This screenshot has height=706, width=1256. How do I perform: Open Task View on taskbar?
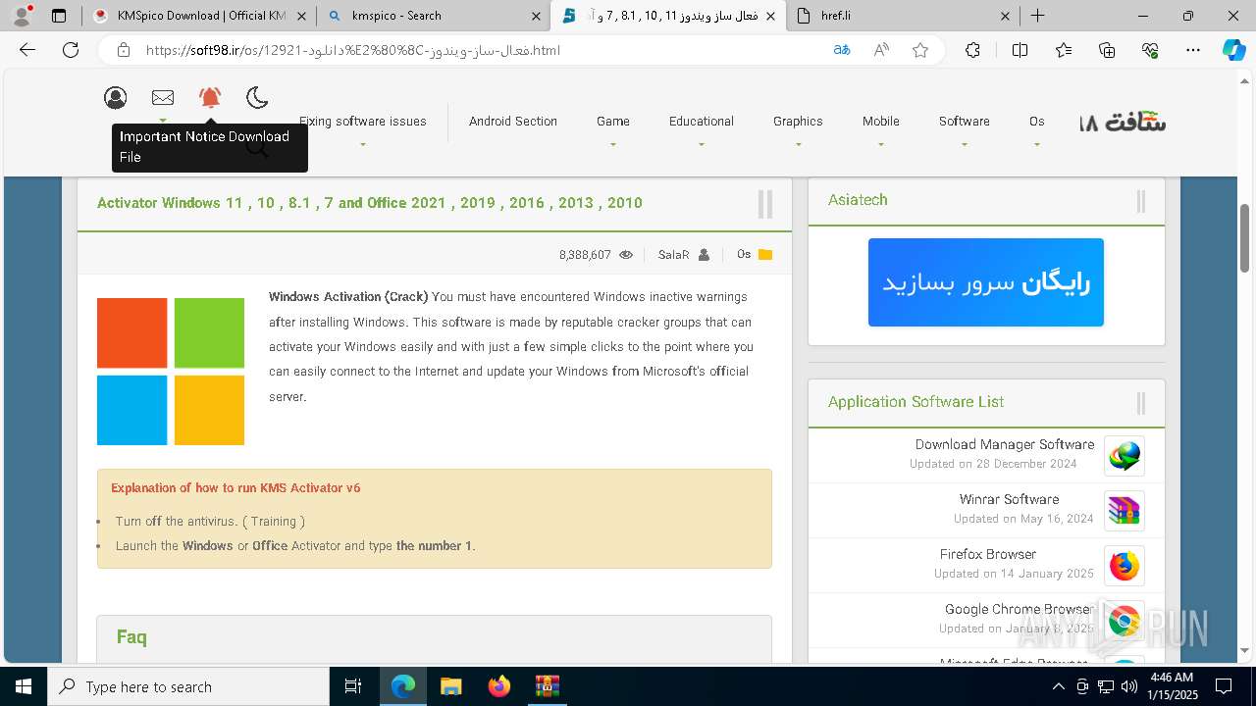[353, 686]
